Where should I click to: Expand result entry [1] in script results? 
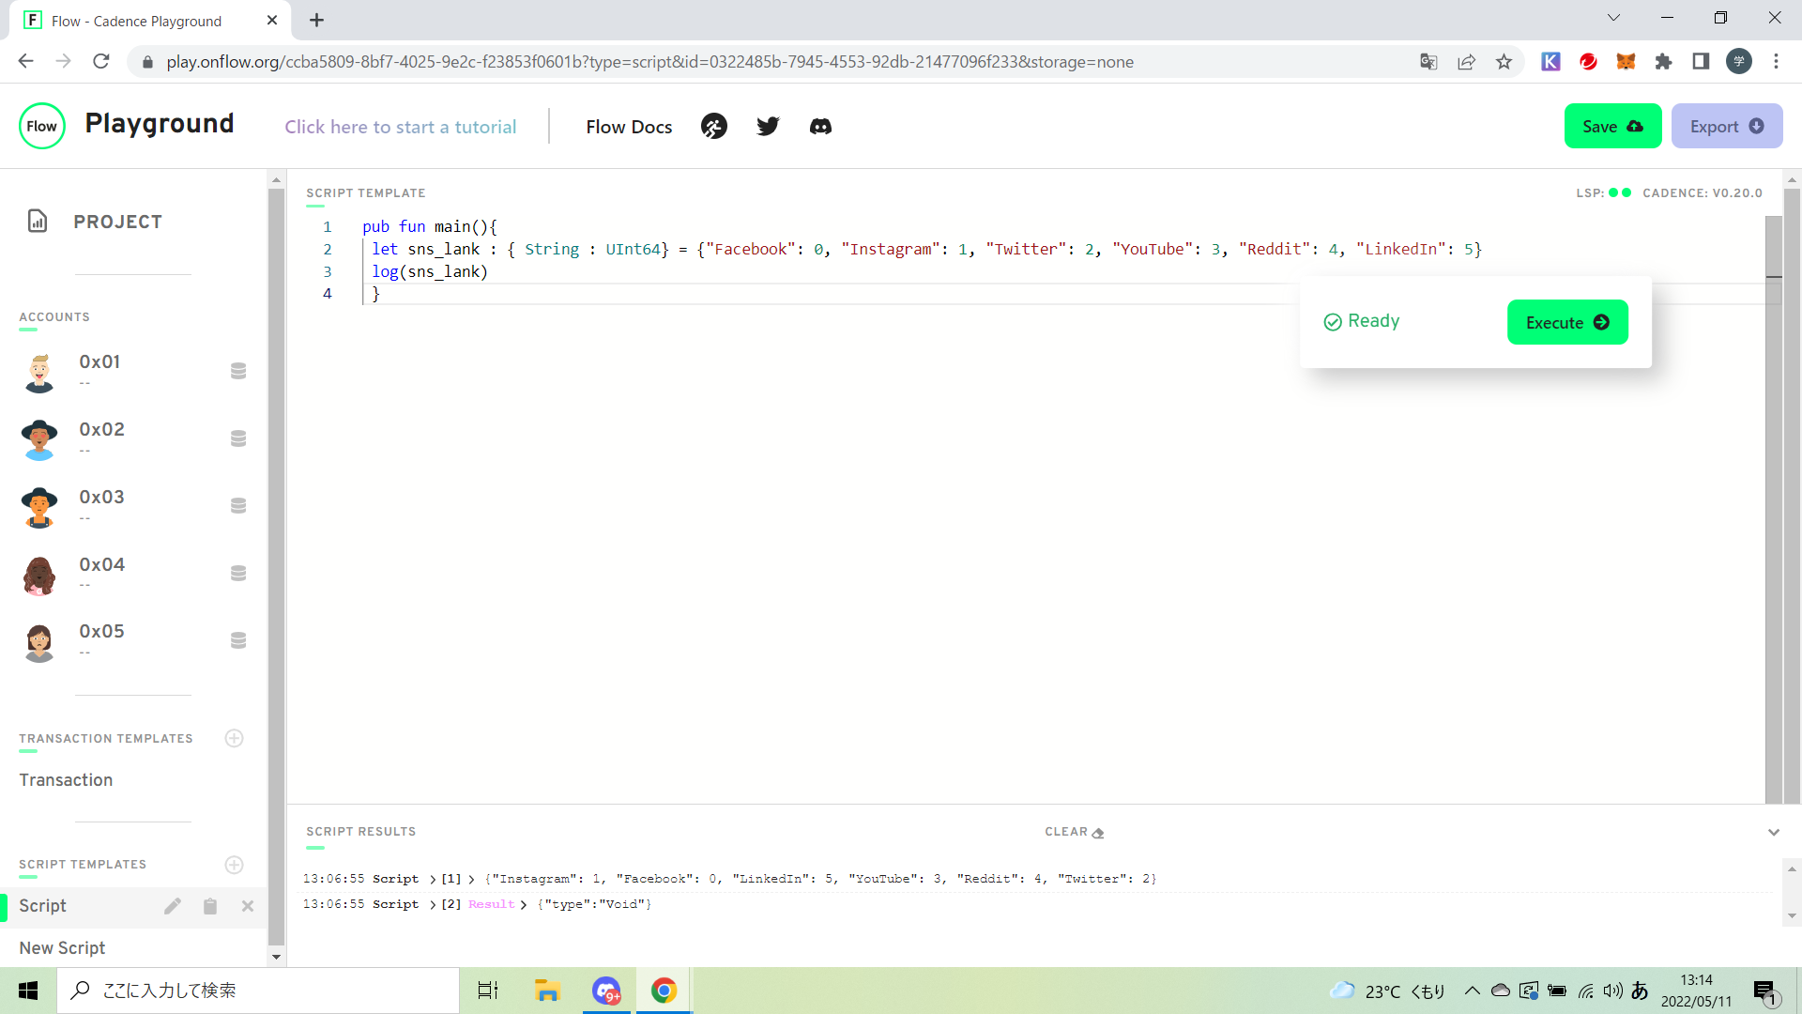pyautogui.click(x=452, y=878)
